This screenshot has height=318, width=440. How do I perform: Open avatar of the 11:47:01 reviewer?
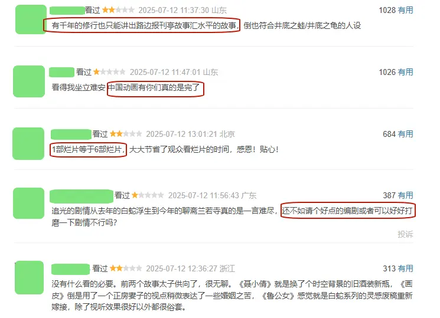pos(29,81)
